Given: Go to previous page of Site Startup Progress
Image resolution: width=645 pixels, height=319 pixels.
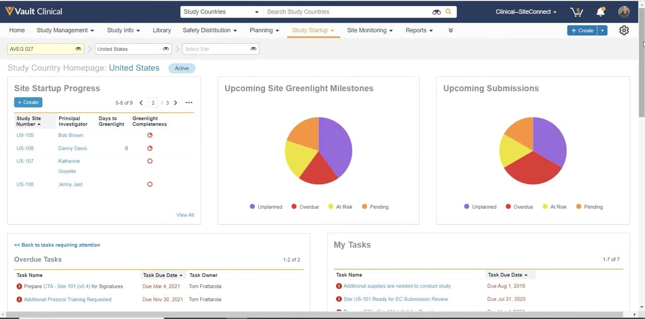Looking at the screenshot, I should click(x=141, y=103).
